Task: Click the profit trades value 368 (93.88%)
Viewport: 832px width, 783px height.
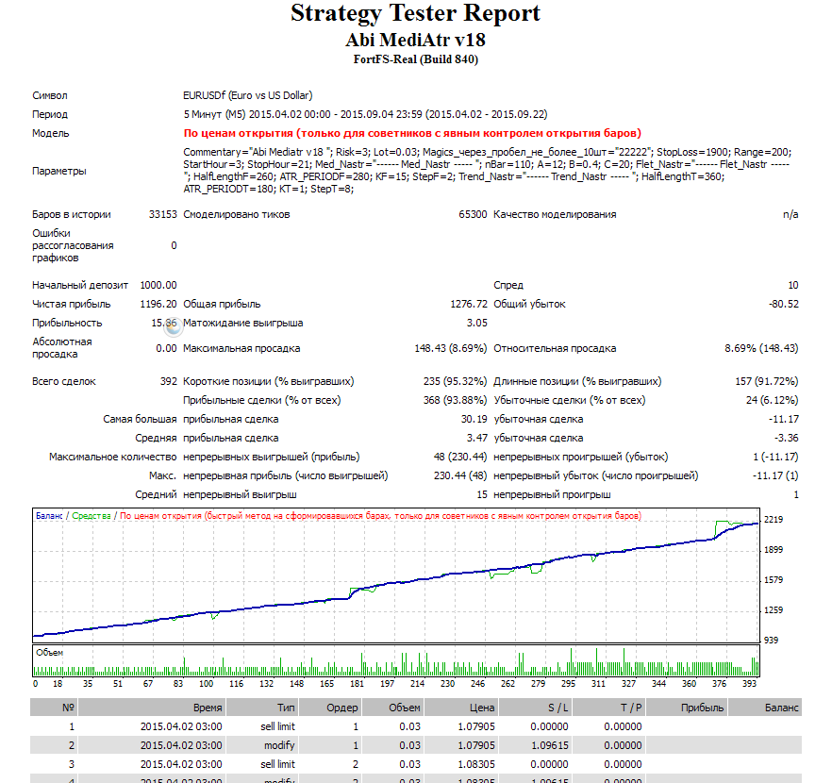Action: 455,401
